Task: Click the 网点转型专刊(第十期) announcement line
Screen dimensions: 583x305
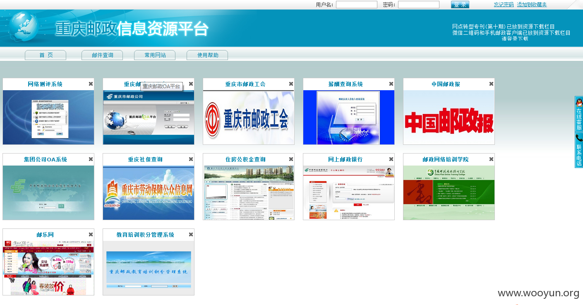Action: click(503, 26)
